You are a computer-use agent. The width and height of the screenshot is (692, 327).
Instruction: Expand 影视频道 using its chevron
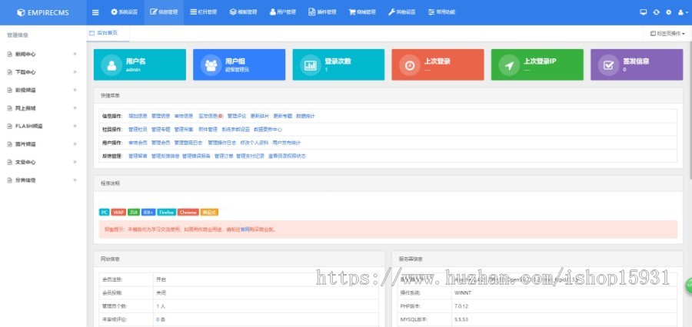tap(75, 90)
